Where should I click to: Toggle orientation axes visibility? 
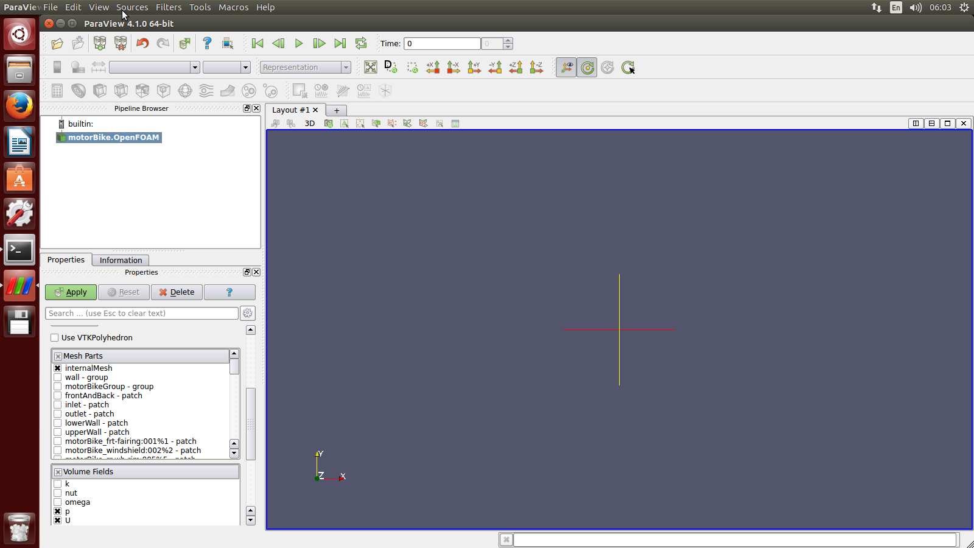tap(566, 67)
